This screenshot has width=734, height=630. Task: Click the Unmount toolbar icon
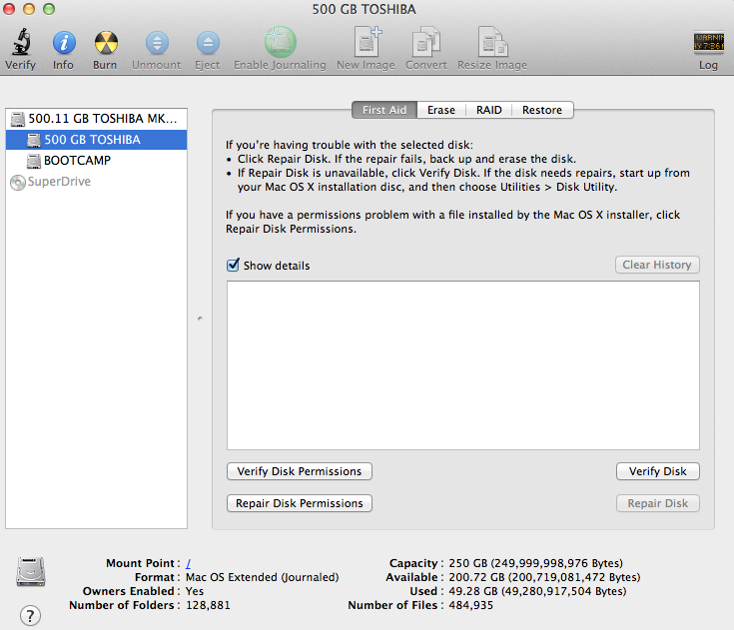tap(157, 43)
